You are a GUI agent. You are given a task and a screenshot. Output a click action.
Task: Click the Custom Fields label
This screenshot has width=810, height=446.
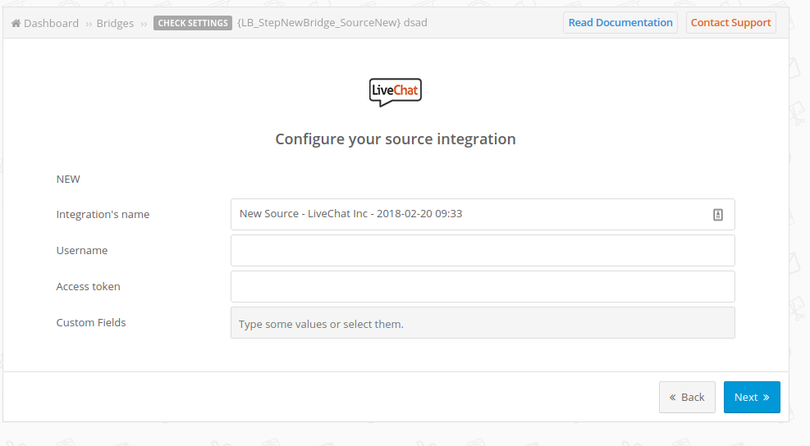click(91, 323)
